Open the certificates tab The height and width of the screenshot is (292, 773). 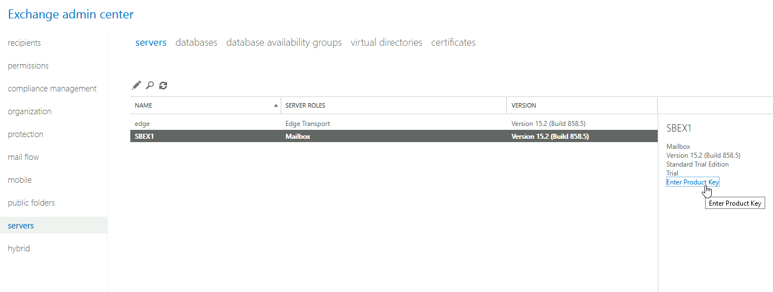point(453,42)
